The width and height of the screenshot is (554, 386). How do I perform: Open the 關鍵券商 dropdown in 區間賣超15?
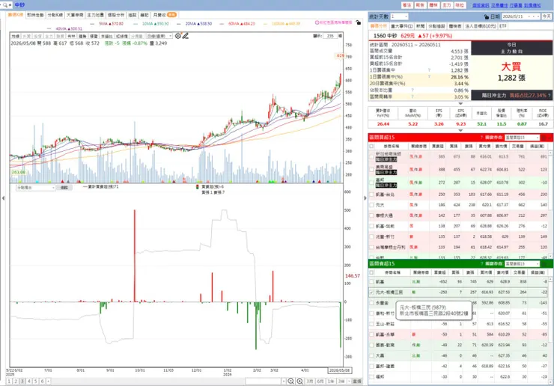[x=523, y=264]
